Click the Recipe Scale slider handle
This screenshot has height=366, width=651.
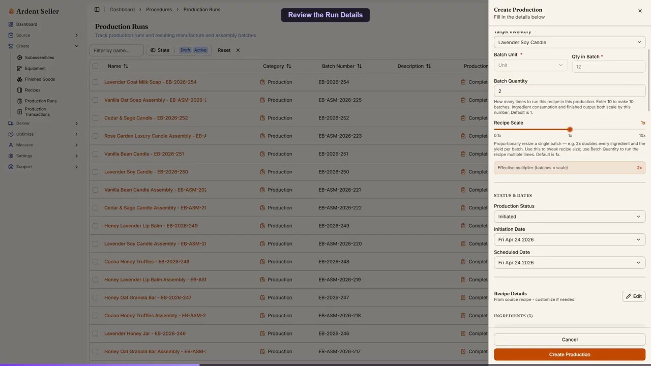point(570,130)
